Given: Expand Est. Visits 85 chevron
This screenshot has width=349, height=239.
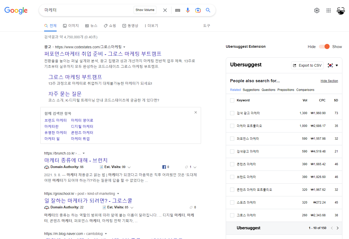Looking at the screenshot, I should [132, 208].
